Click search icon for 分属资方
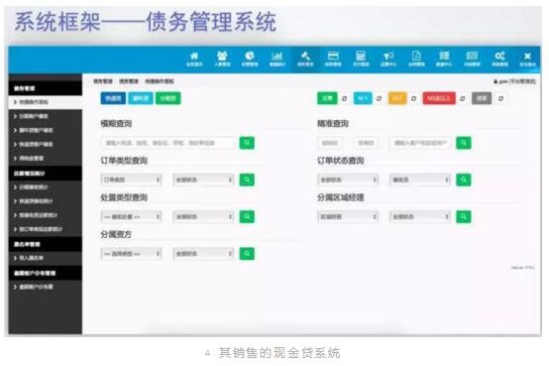Image resolution: width=549 pixels, height=366 pixels. [247, 254]
